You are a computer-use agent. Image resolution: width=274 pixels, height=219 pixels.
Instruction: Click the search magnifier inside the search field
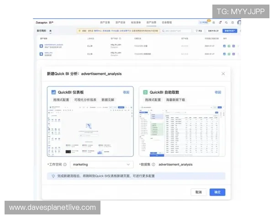pyautogui.click(x=163, y=31)
